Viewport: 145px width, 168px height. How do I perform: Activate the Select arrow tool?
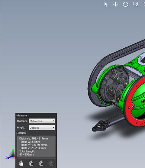pos(106,5)
